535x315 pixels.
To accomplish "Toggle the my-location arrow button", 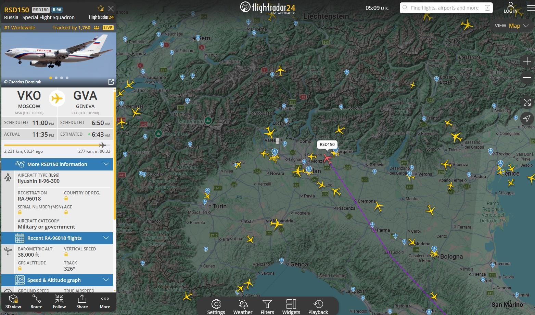I will pos(527,119).
